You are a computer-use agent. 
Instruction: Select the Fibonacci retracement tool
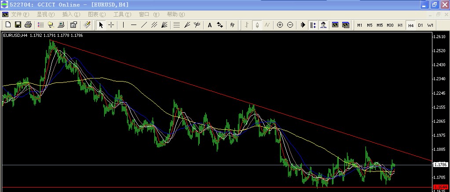point(177,25)
